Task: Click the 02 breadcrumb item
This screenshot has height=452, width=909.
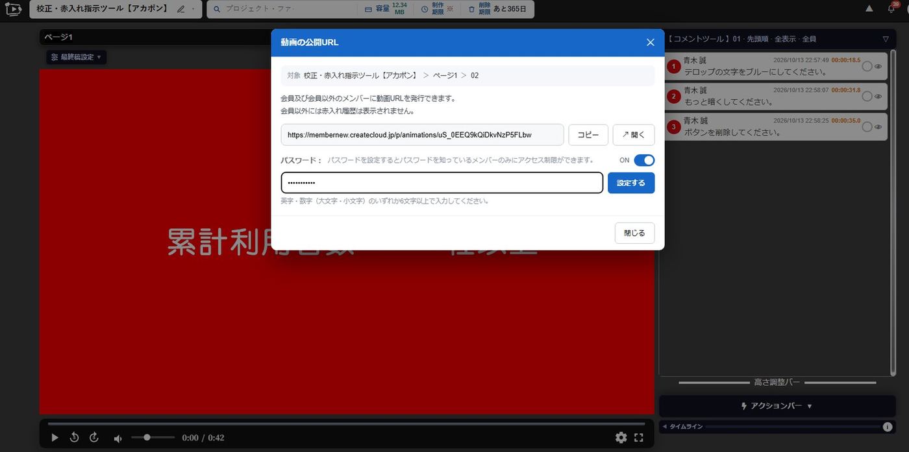Action: click(x=475, y=75)
